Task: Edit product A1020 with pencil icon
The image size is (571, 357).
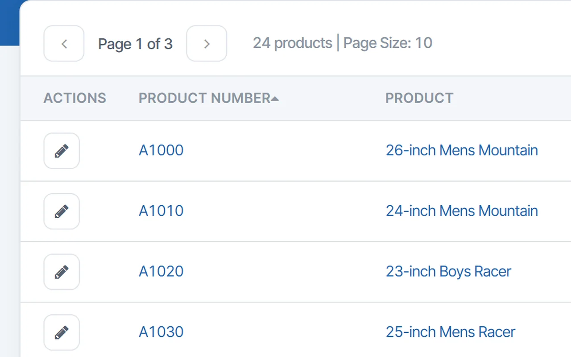Action: tap(62, 272)
